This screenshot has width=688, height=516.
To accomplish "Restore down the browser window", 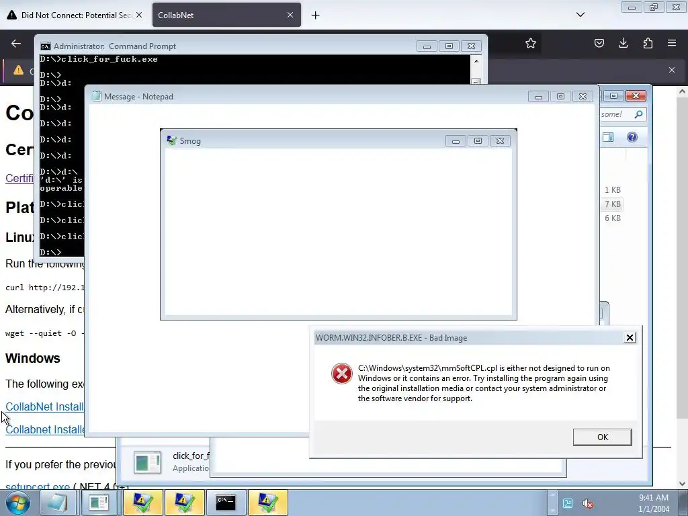I will (654, 7).
